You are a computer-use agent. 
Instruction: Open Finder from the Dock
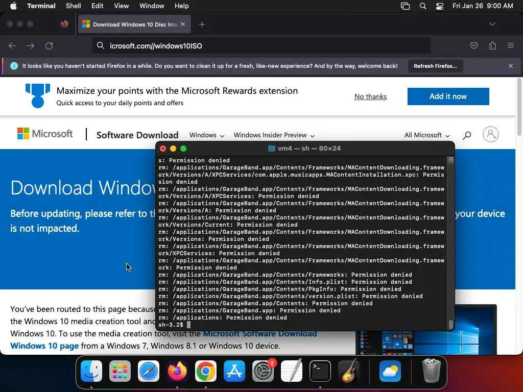(x=91, y=371)
